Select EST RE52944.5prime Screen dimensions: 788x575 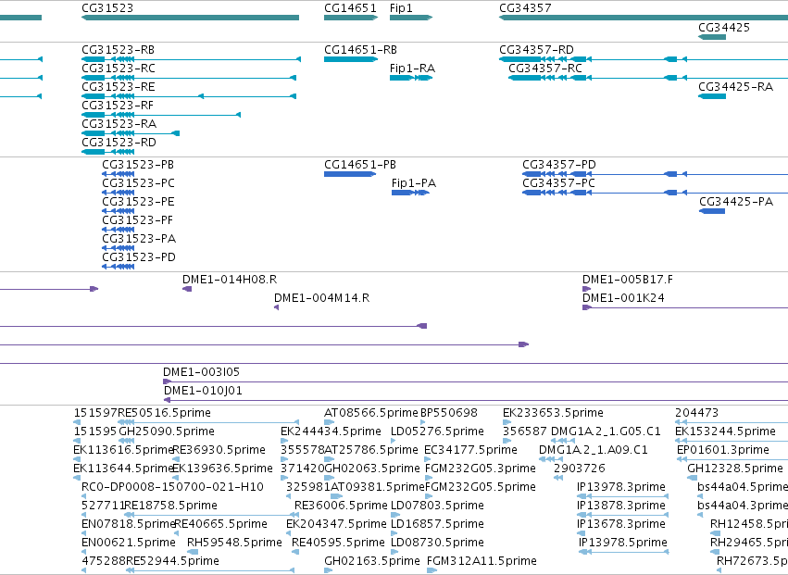pos(173,561)
